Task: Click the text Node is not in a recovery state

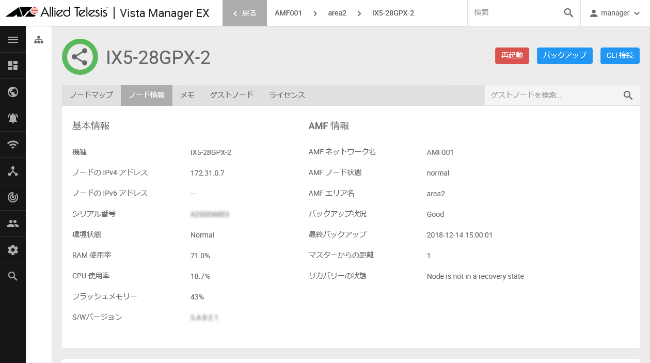Action: pyautogui.click(x=475, y=276)
